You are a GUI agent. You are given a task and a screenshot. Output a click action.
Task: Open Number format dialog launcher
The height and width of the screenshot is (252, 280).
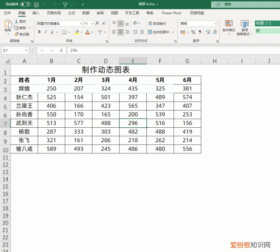click(x=218, y=41)
